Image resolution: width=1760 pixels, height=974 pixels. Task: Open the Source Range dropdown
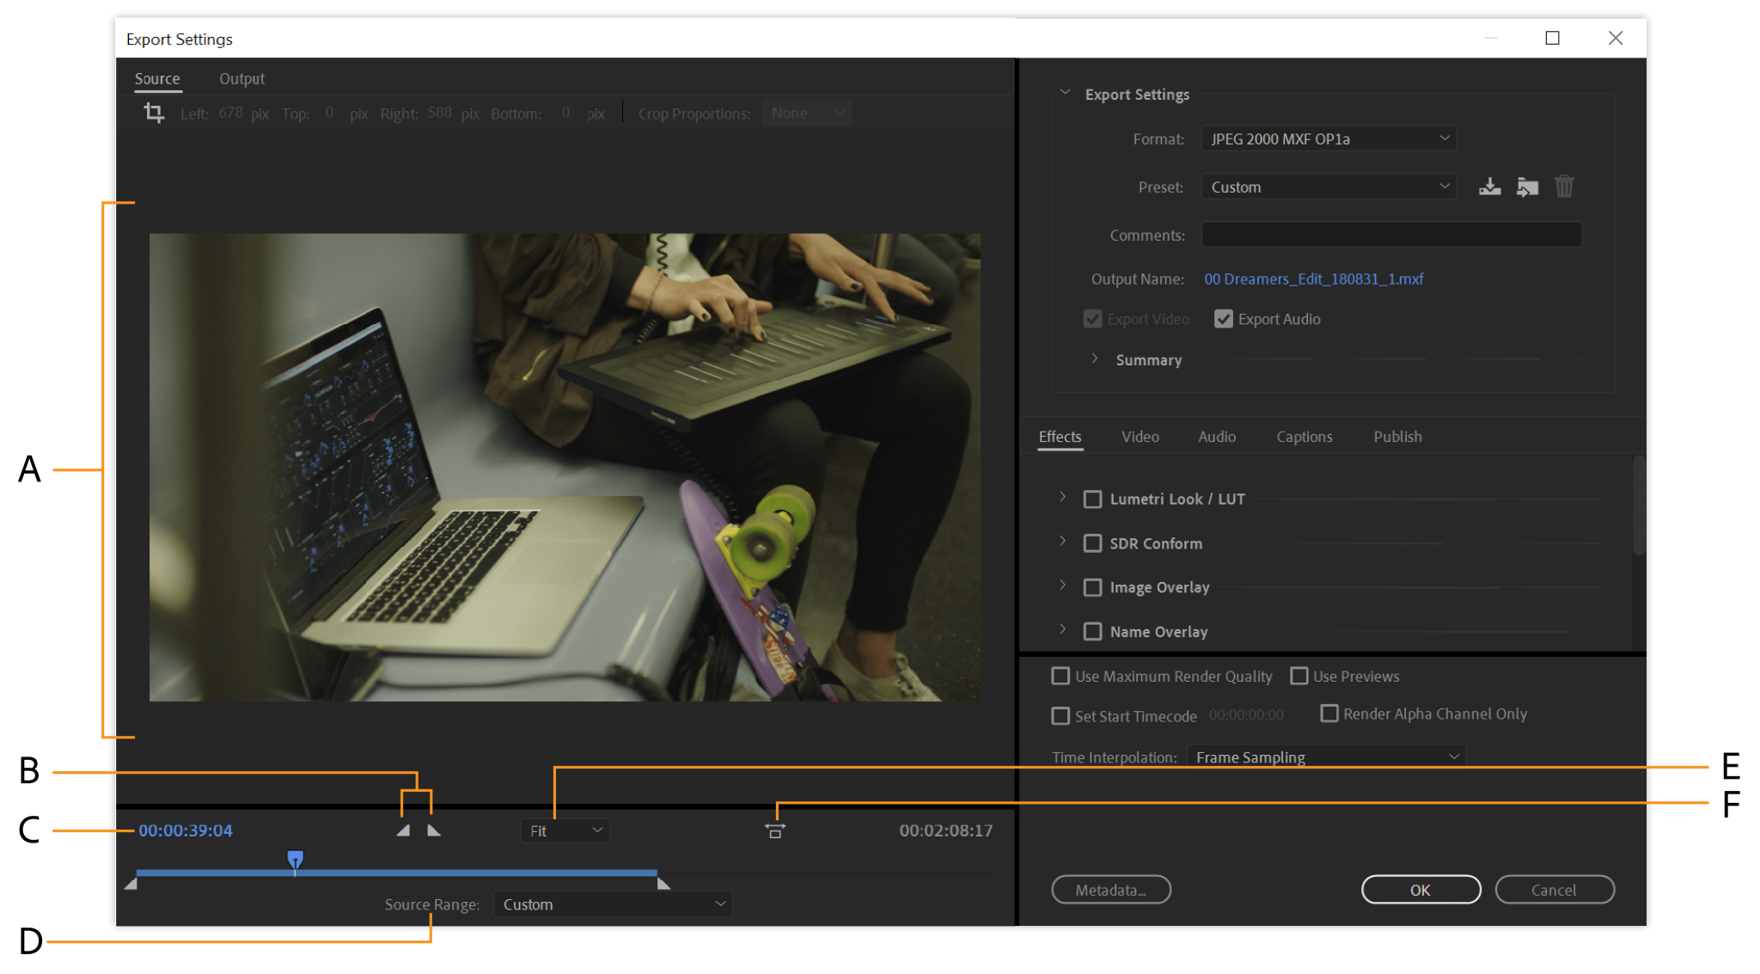(x=611, y=904)
